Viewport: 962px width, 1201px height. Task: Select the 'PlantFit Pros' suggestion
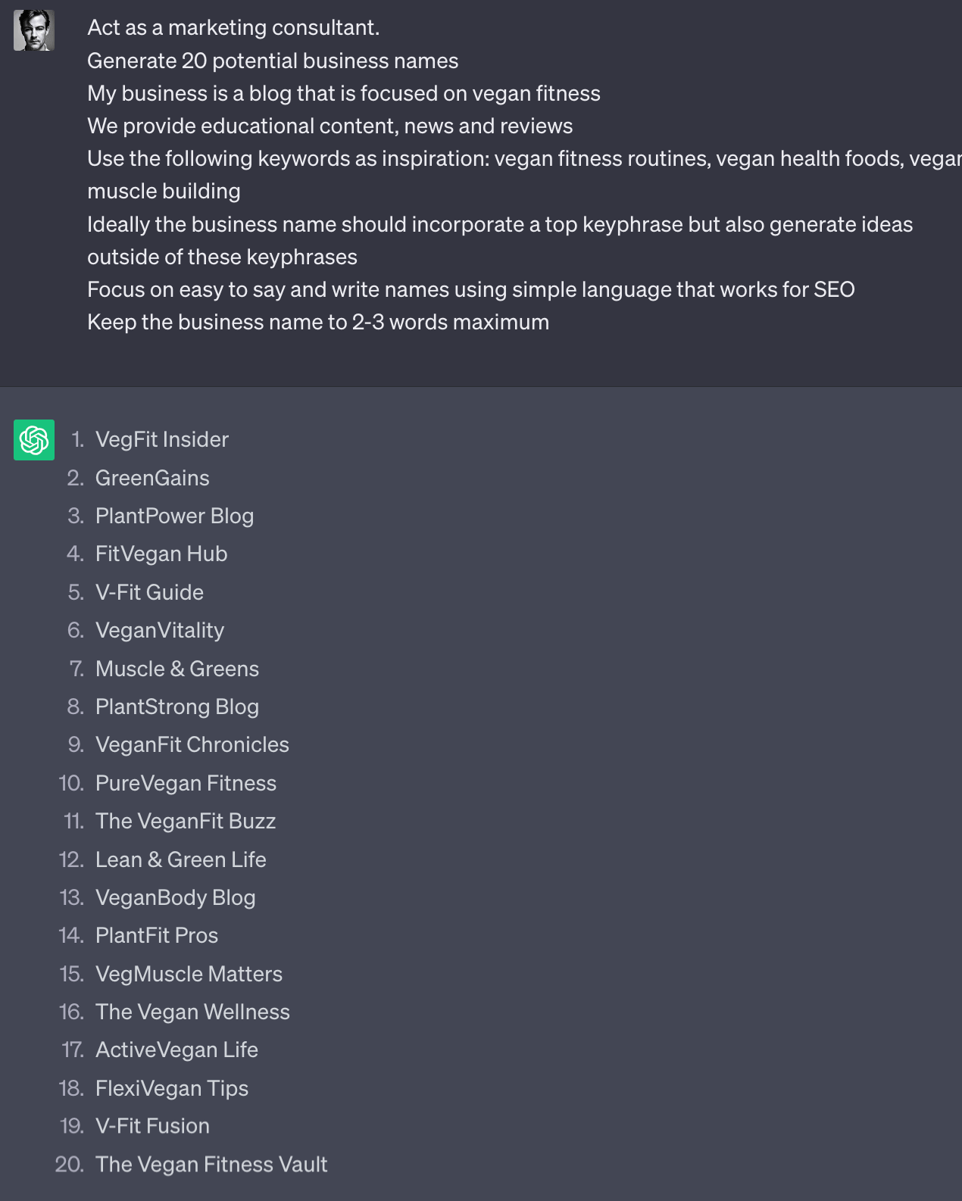pyautogui.click(x=157, y=936)
